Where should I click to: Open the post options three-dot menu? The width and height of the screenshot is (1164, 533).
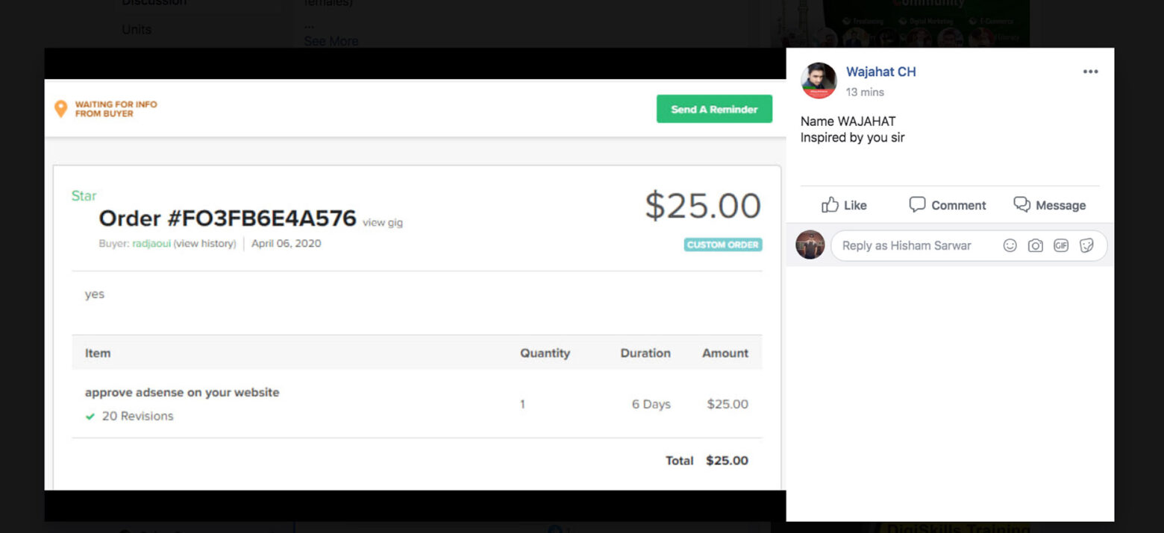tap(1090, 72)
